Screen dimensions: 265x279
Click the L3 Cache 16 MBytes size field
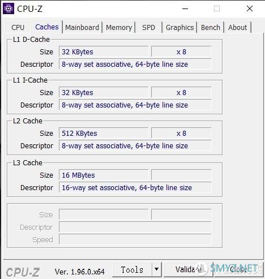click(x=104, y=175)
